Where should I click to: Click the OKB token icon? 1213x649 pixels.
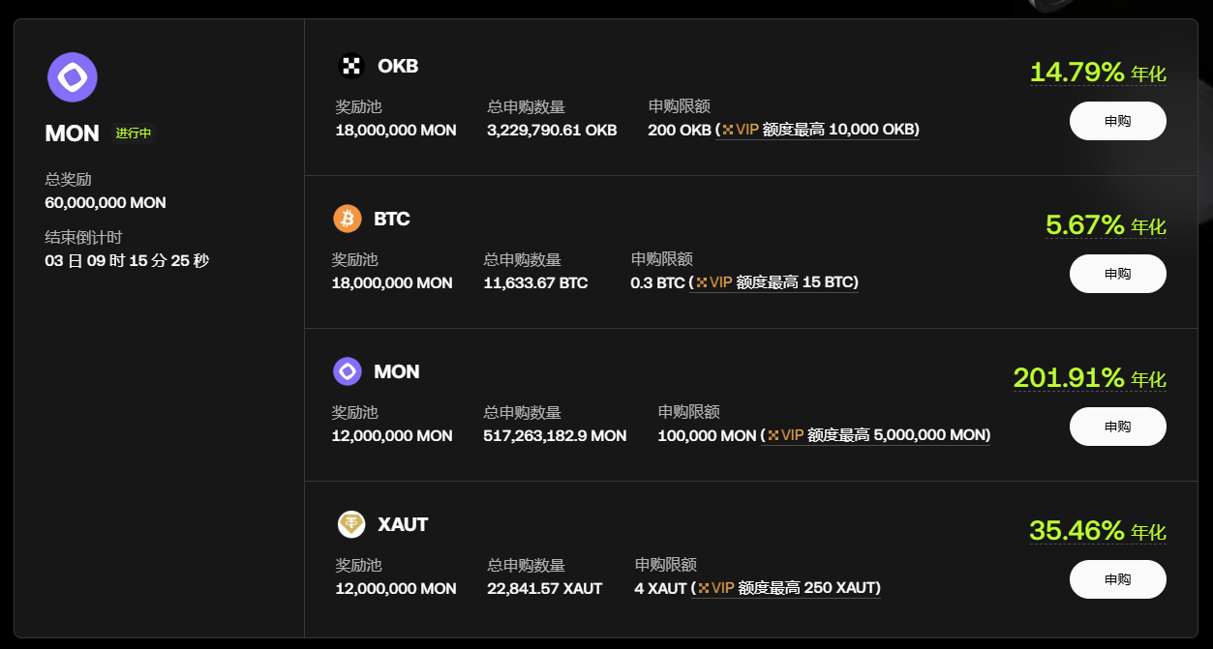[350, 66]
